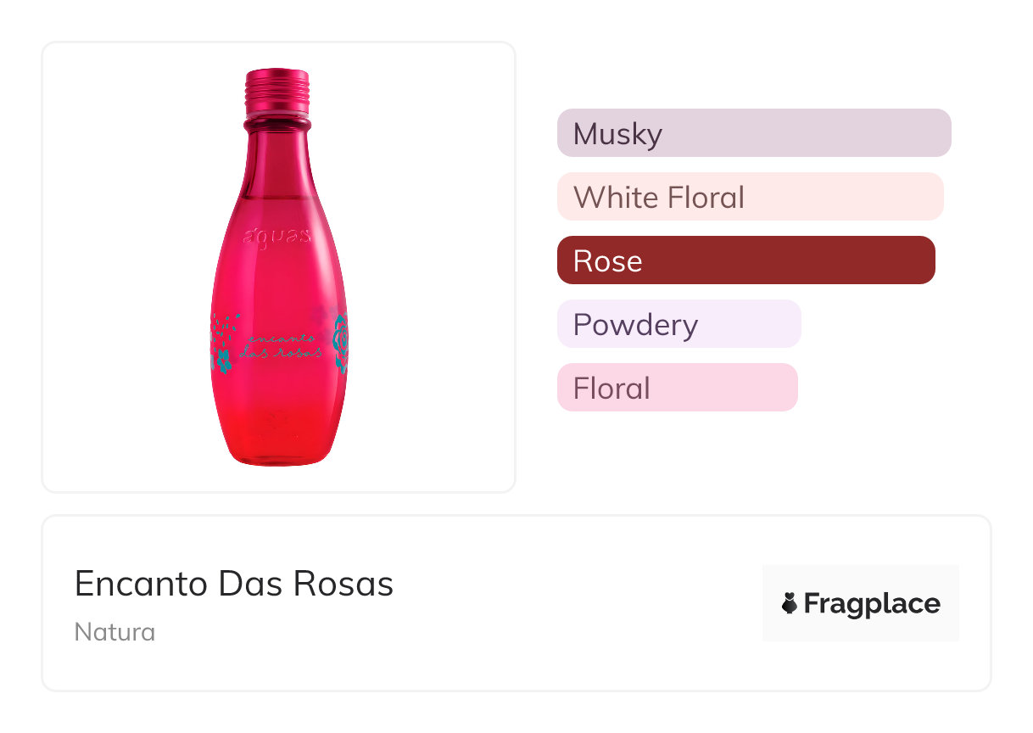Open the Natura brand name link
The height and width of the screenshot is (733, 1033).
coord(114,632)
